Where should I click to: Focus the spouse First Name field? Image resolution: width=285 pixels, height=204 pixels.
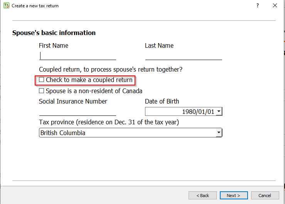click(x=78, y=56)
